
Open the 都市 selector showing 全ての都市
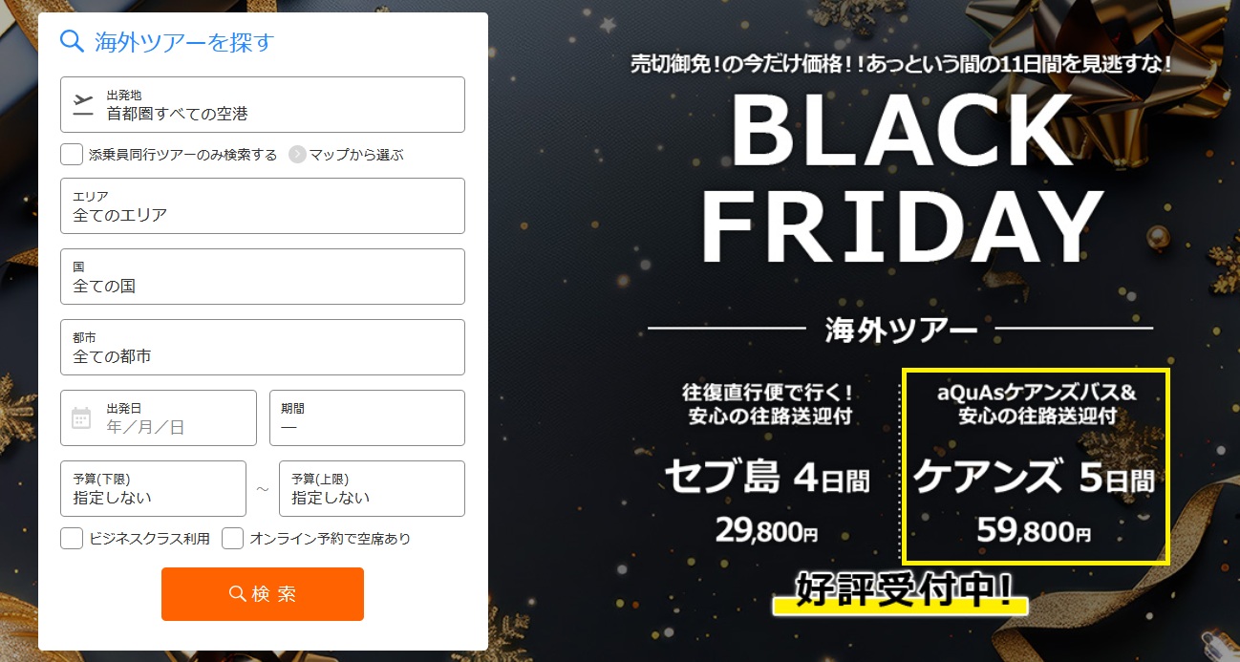262,347
